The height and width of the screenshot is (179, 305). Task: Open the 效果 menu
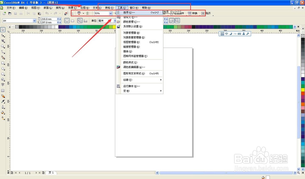[72, 8]
